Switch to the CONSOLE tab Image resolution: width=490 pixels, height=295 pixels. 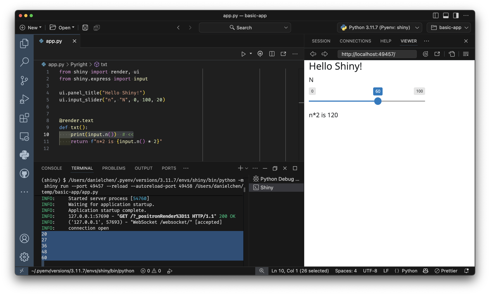[52, 168]
